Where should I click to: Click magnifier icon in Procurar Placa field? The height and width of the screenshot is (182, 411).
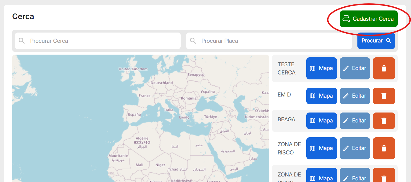pyautogui.click(x=193, y=41)
